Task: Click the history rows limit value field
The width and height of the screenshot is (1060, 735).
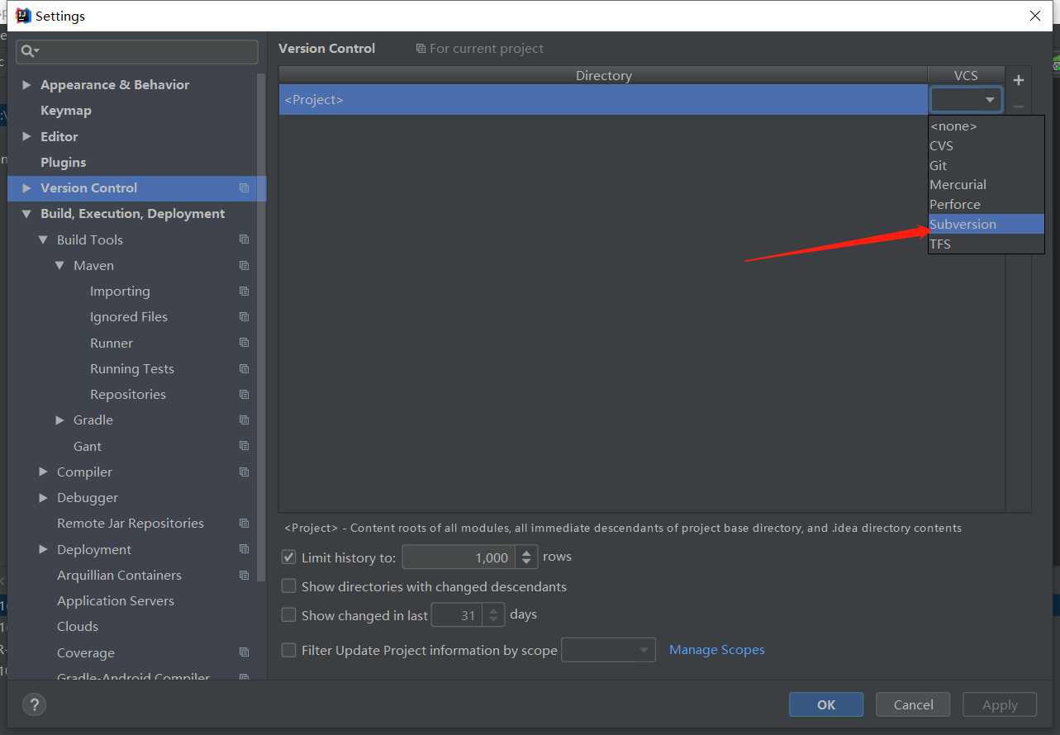Action: [459, 557]
